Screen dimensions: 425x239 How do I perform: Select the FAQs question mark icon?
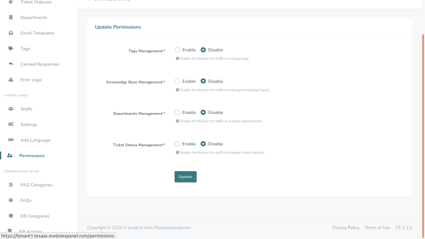coord(11,200)
